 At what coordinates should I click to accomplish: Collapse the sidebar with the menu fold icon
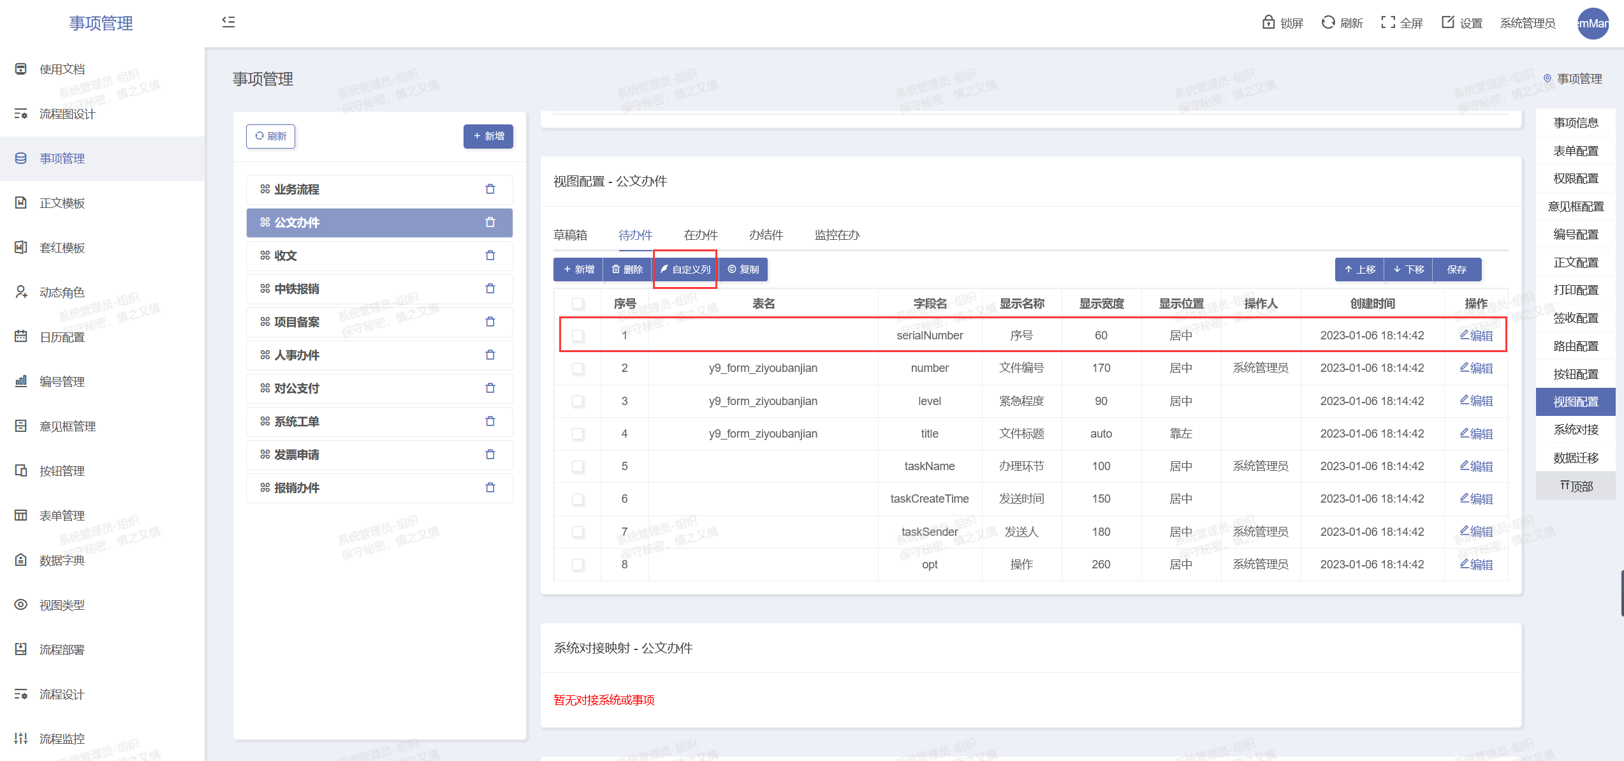point(228,22)
